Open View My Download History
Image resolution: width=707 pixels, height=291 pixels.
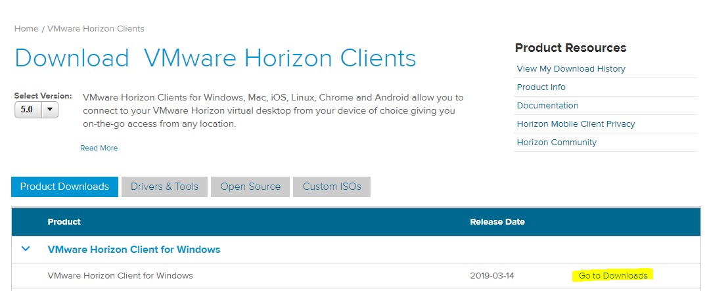pyautogui.click(x=571, y=69)
